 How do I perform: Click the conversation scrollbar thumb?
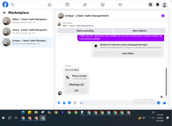click(166, 82)
